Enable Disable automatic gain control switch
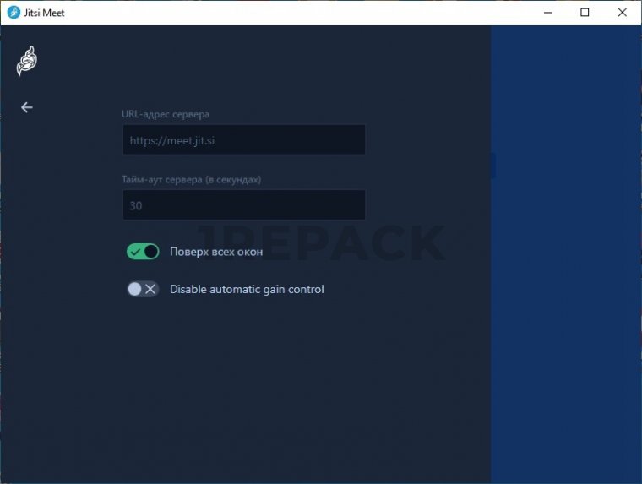 (x=143, y=289)
